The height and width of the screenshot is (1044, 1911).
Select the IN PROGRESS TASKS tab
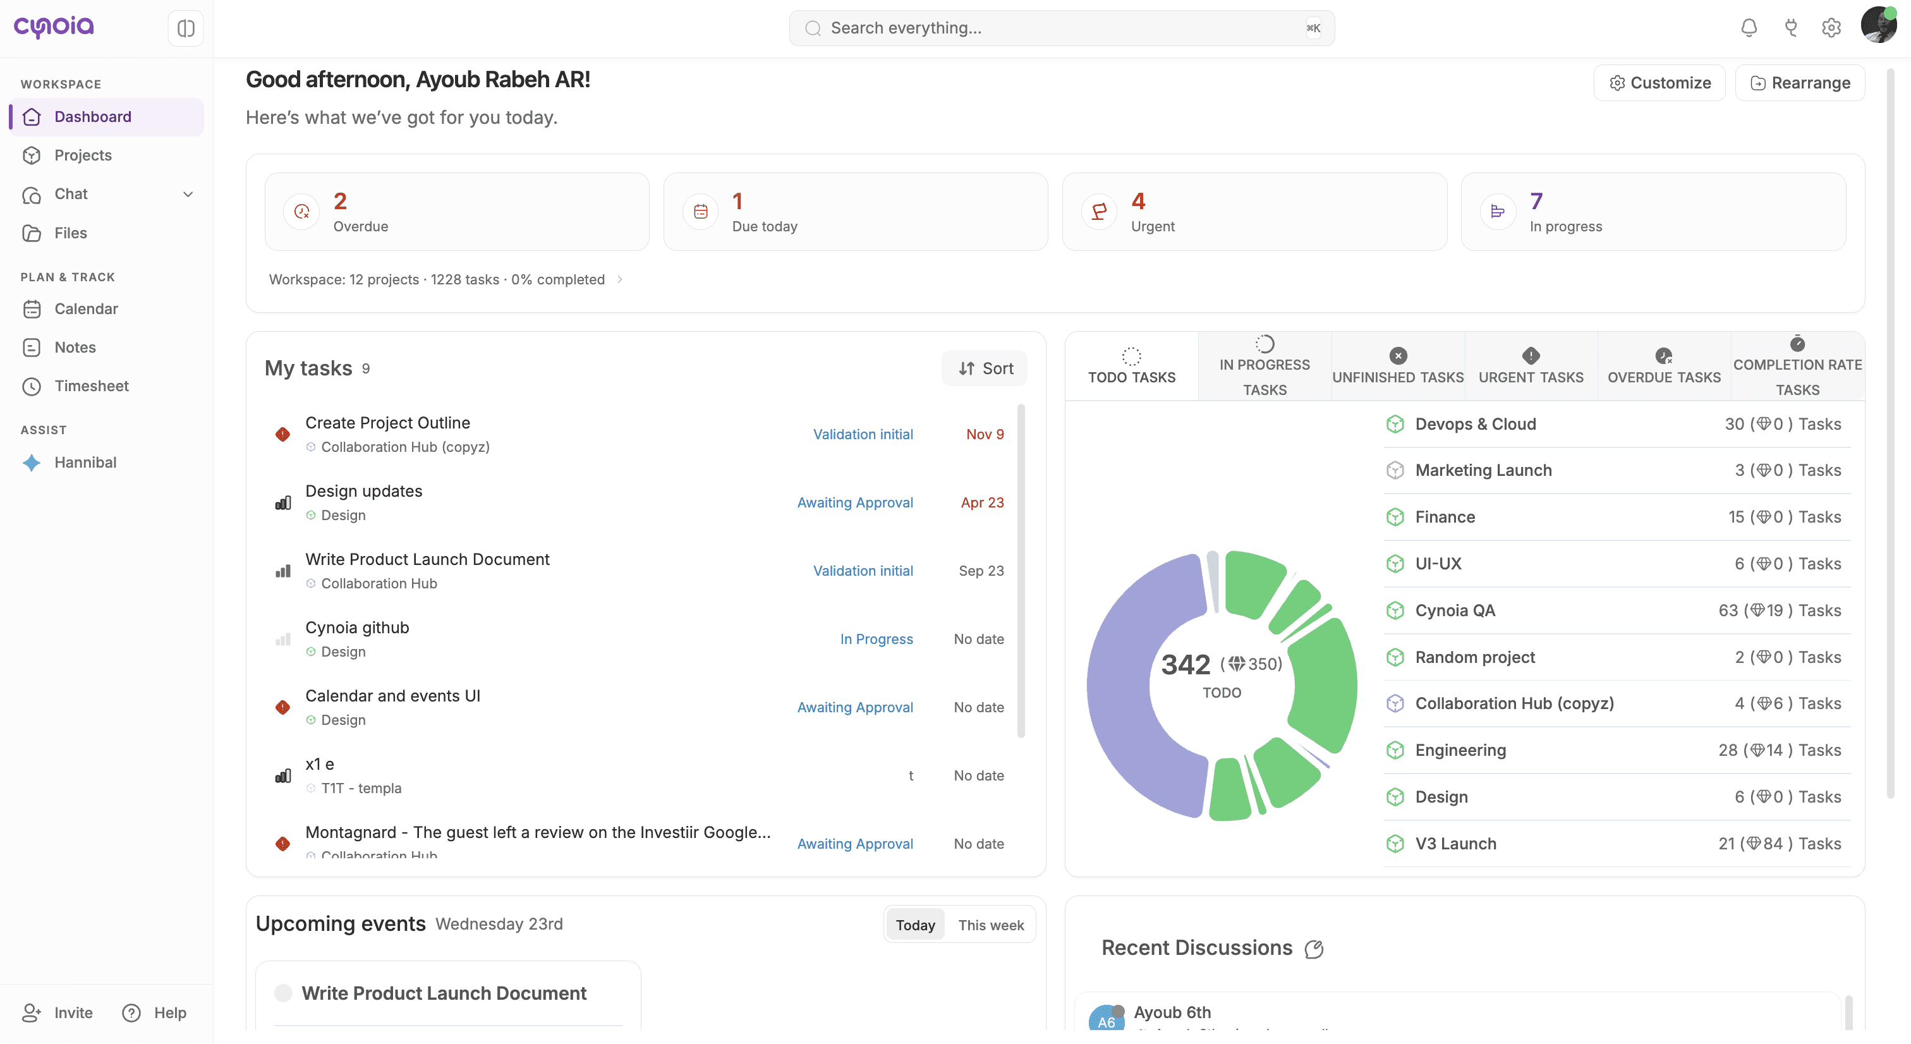pos(1265,367)
